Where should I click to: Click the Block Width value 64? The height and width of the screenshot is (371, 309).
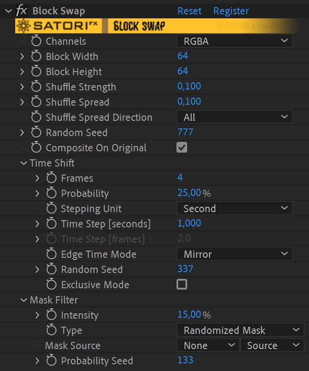click(183, 56)
